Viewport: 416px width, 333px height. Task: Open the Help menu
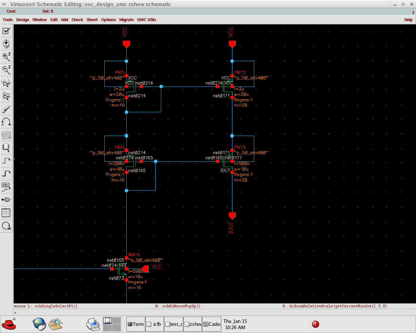click(408, 20)
